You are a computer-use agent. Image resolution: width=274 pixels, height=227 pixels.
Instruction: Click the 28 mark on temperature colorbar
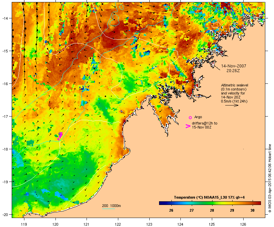pyautogui.click(x=212, y=210)
